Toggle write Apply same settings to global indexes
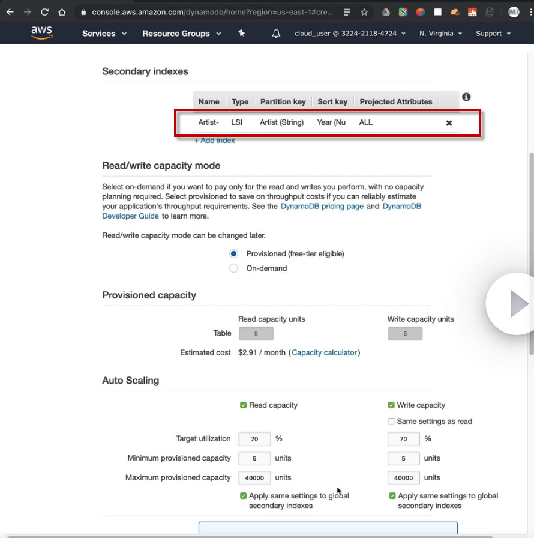This screenshot has width=534, height=538. 392,496
